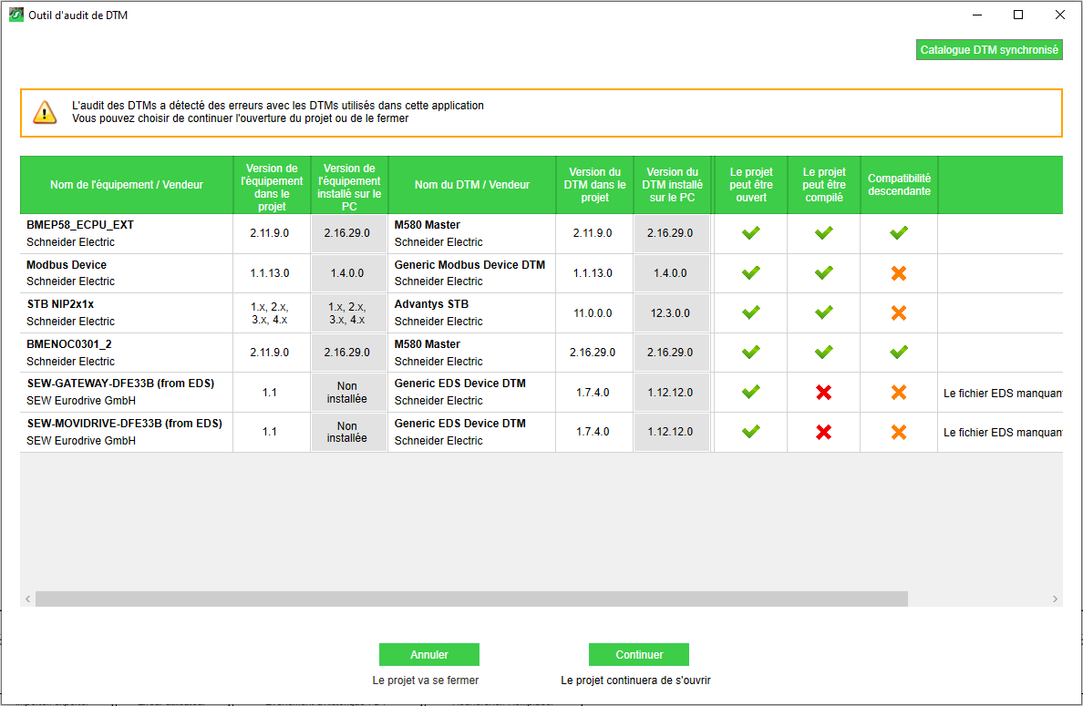This screenshot has width=1083, height=706.
Task: Click green compatibility checkmark for BMEP58_ECPU_EXT row
Action: point(898,233)
